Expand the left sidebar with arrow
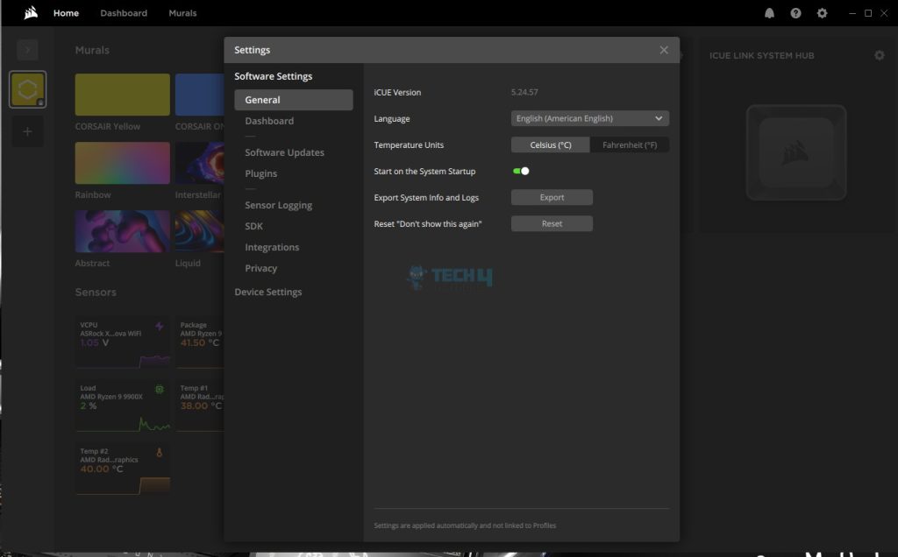This screenshot has height=557, width=898. click(27, 50)
